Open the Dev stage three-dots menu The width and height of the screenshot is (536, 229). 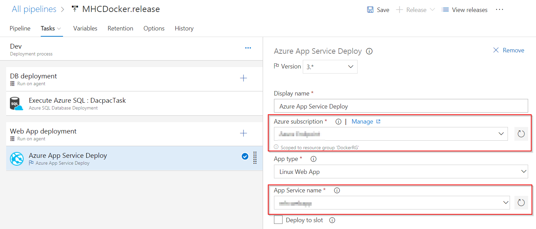248,48
